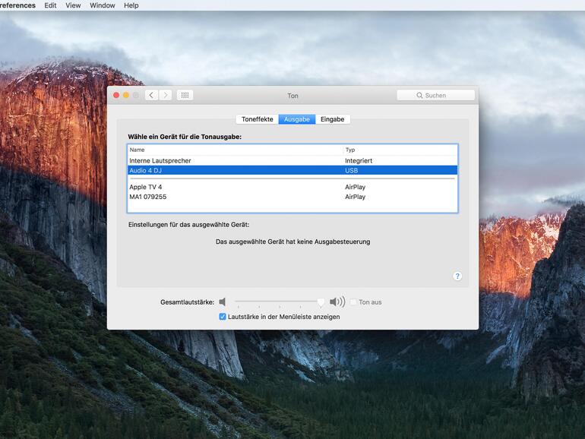The width and height of the screenshot is (585, 439).
Task: Choose Apple TV 4 as output
Action: 292,187
